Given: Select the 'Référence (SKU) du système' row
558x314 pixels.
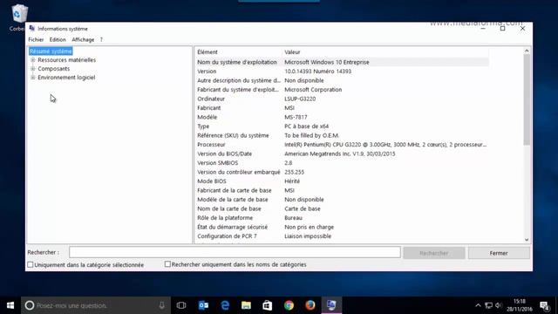Looking at the screenshot, I should [x=342, y=135].
